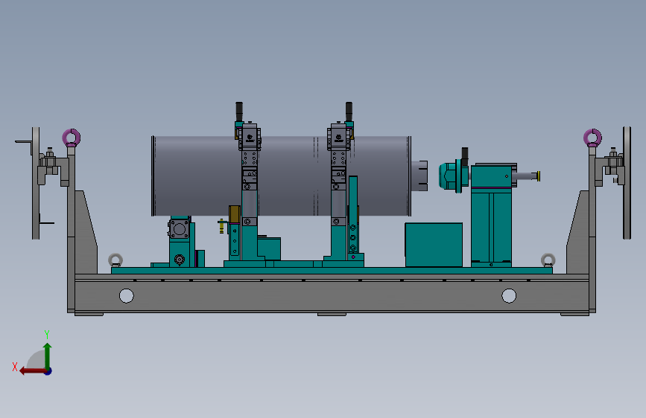Pick the left round hole in the gray frame
646x418 pixels.
[127, 295]
